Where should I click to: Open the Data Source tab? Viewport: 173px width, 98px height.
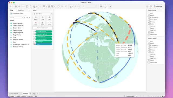pyautogui.click(x=14, y=93)
